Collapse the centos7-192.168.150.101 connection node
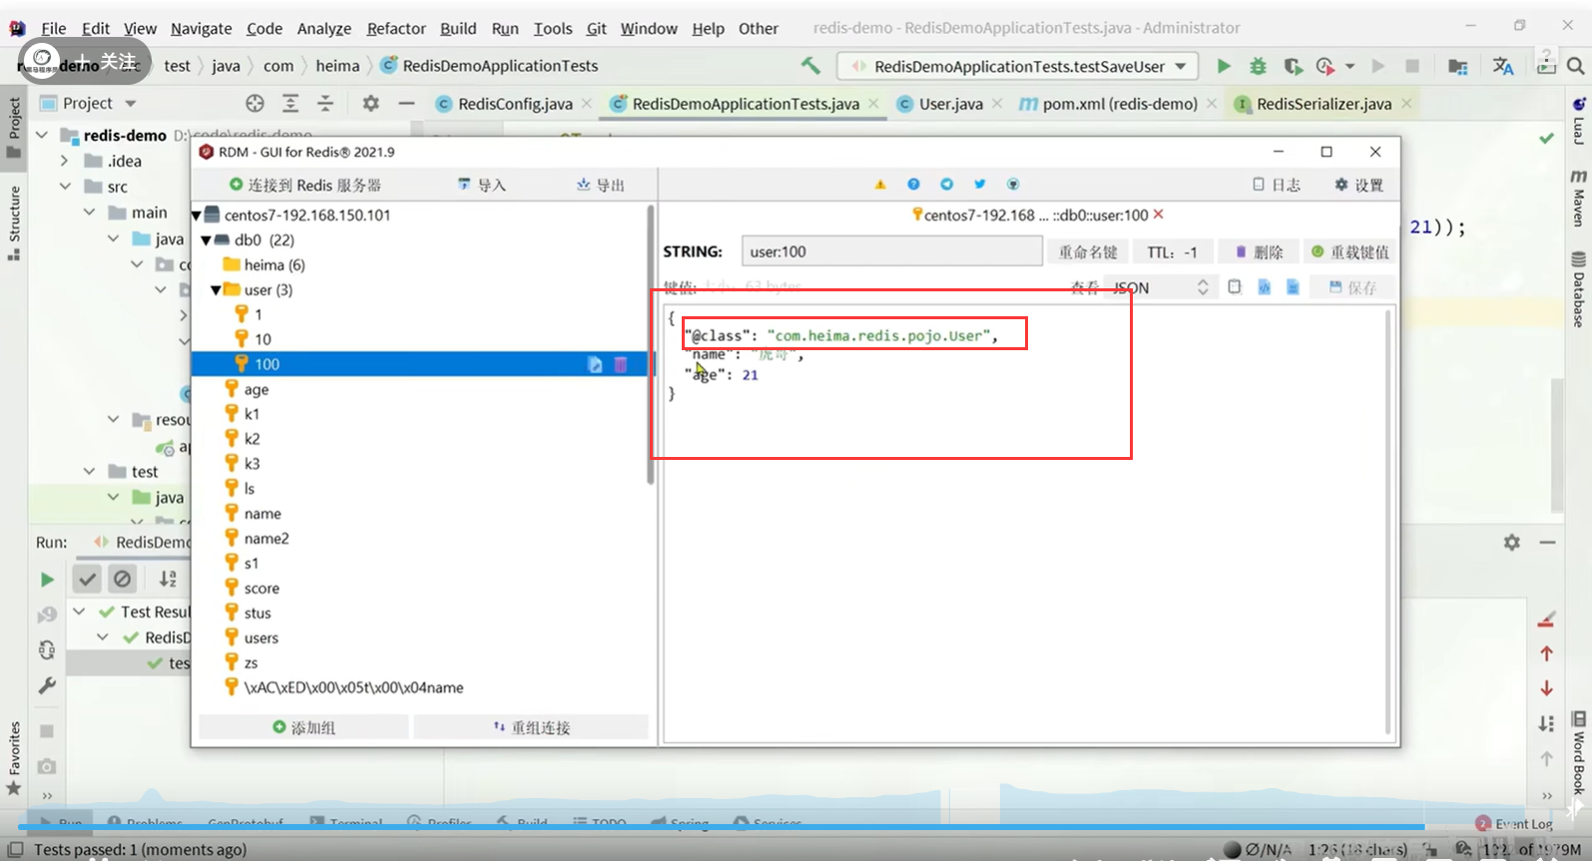 (197, 215)
